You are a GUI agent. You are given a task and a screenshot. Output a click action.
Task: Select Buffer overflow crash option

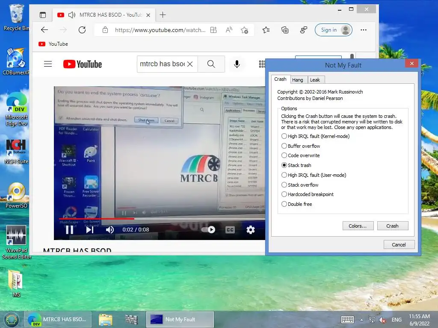pos(301,146)
